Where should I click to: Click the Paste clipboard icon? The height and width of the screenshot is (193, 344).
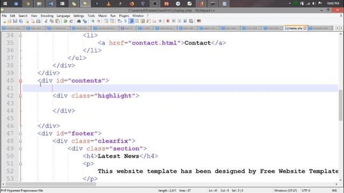(58, 21)
